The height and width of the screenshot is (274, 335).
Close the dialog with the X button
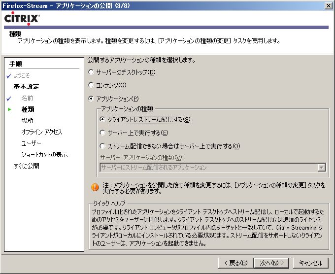pyautogui.click(x=329, y=5)
